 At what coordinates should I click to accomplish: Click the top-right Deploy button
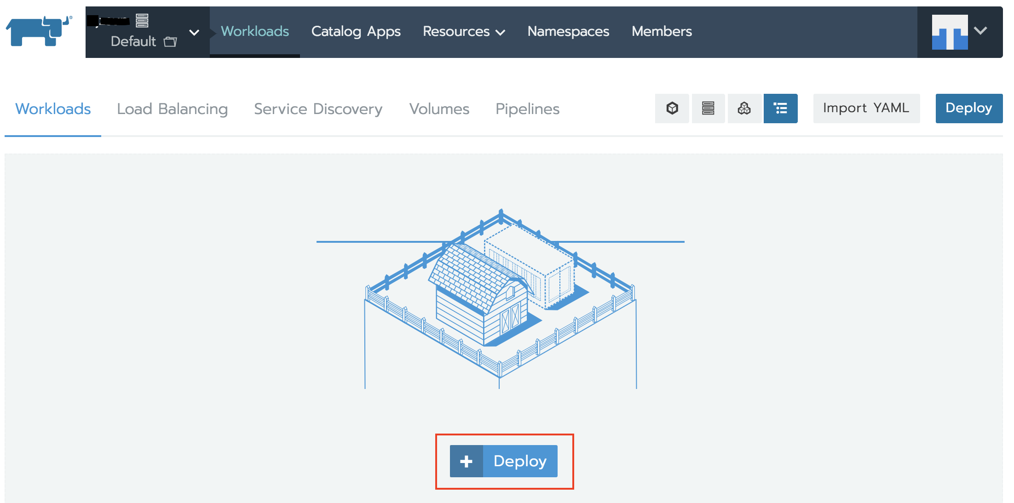pos(968,108)
